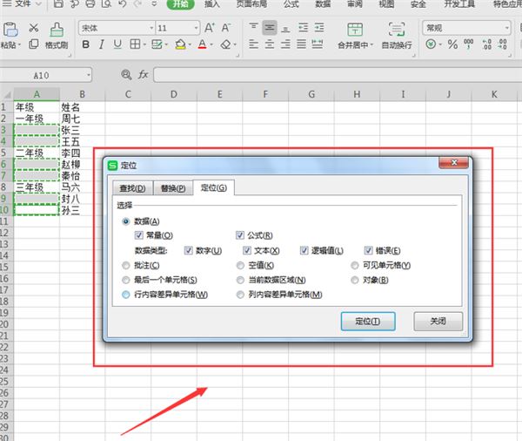Image resolution: width=522 pixels, height=441 pixels.
Task: Select 对象(B) radio option
Action: [x=355, y=281]
